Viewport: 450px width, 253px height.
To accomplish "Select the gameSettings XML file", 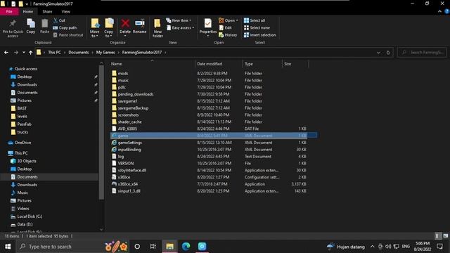I will (x=129, y=143).
